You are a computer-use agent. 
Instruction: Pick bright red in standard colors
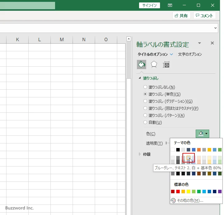[178, 191]
